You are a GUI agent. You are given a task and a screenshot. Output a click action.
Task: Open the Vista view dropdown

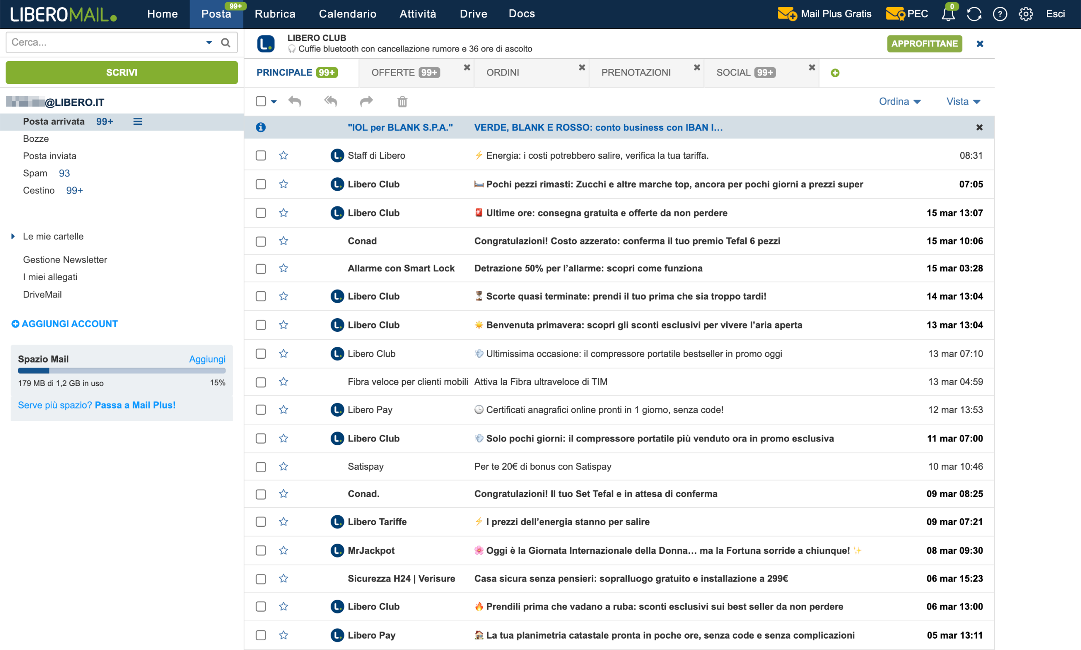click(x=963, y=102)
